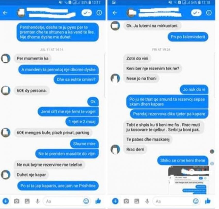
Task: Open the plus attachments menu in right chat
Action: [x=115, y=201]
